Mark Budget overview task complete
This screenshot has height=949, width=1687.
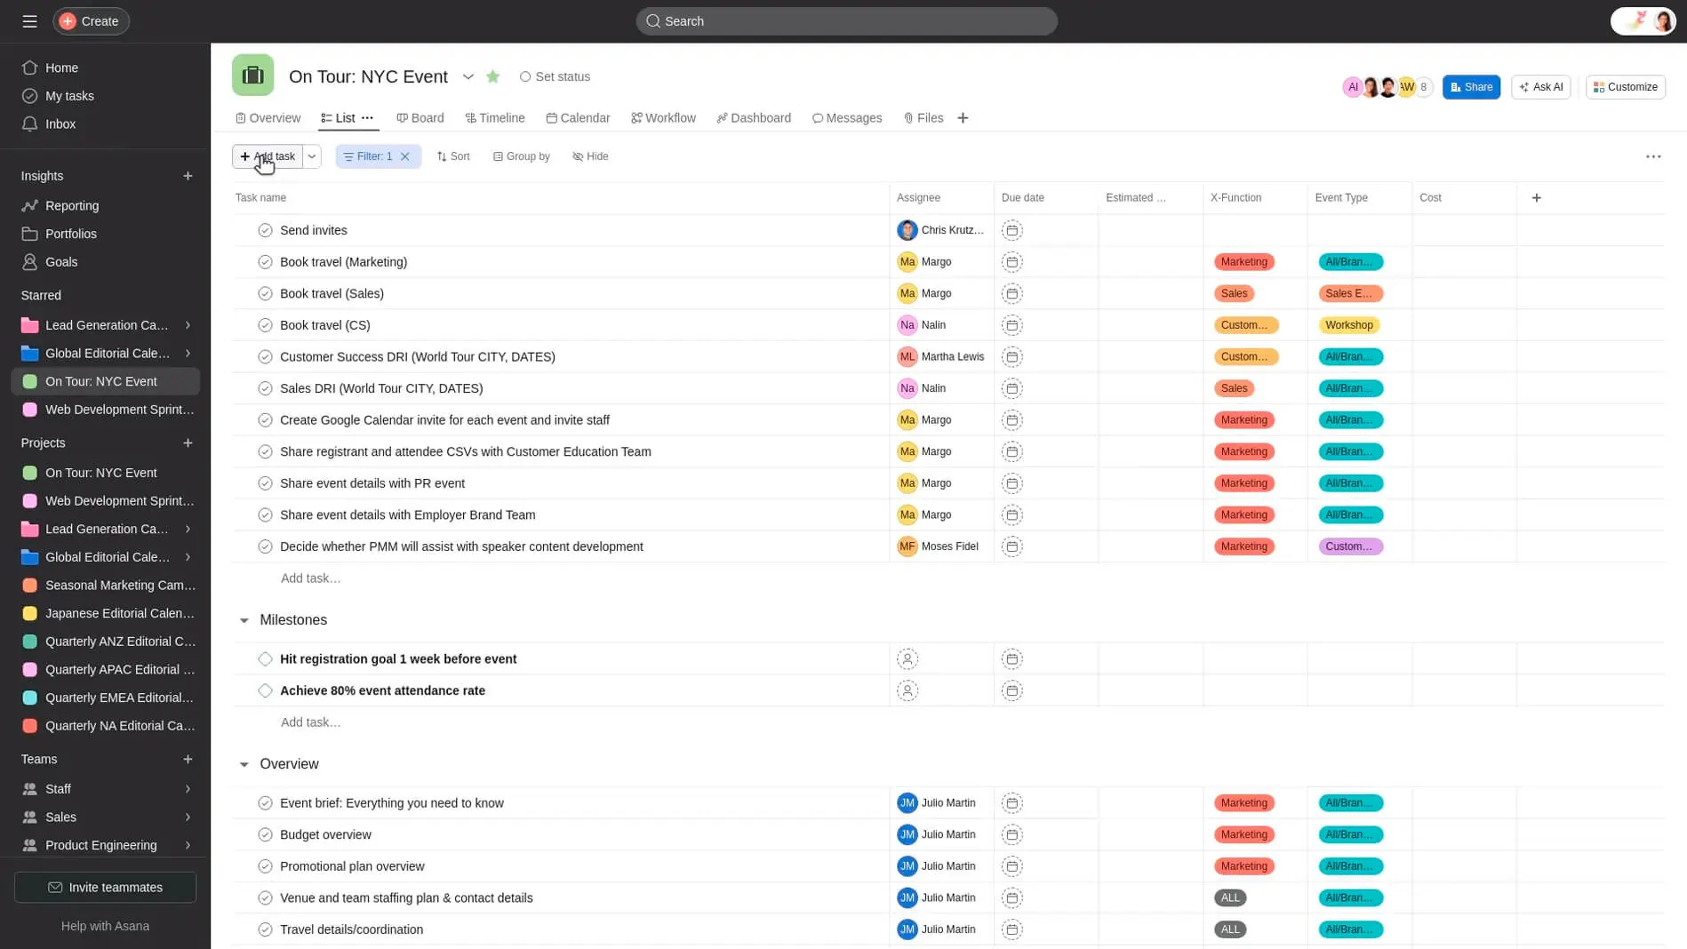[x=265, y=835]
